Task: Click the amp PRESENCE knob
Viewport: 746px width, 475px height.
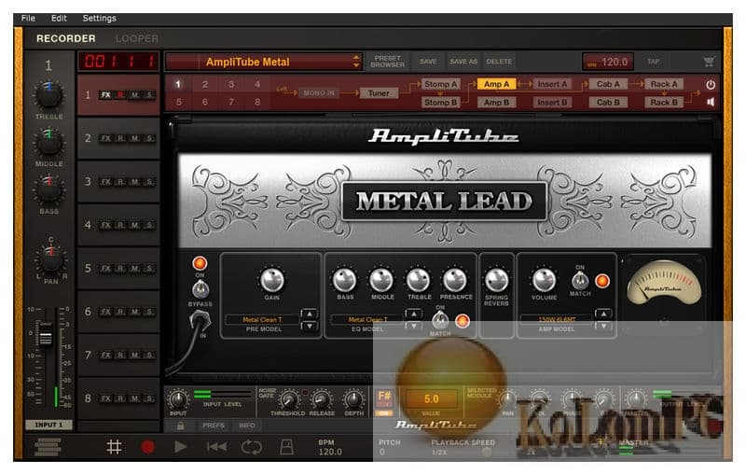Action: point(455,280)
